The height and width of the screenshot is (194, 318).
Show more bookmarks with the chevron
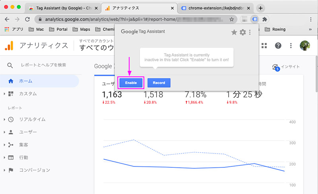tap(310, 29)
